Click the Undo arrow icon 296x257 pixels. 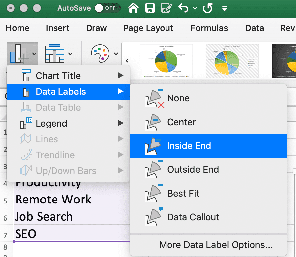(x=183, y=8)
